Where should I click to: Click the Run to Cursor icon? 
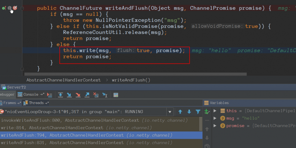click(x=105, y=95)
